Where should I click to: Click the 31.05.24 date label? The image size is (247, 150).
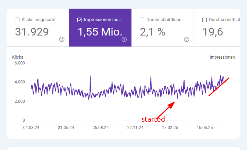click(x=66, y=128)
